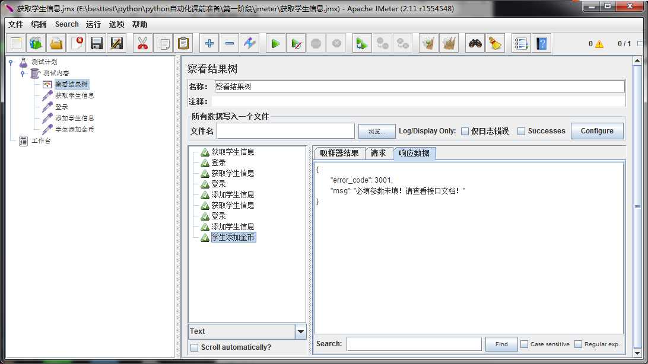Image resolution: width=648 pixels, height=364 pixels.
Task: Click the Copy toolbar icon
Action: (163, 43)
